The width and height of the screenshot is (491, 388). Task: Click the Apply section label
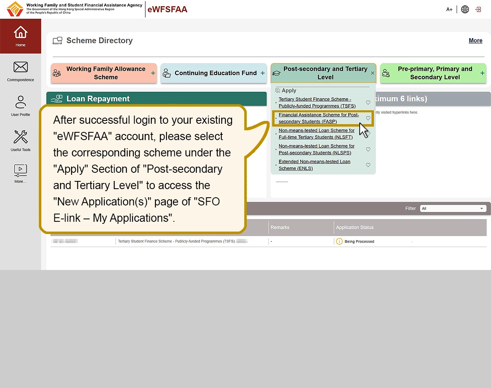(x=289, y=91)
